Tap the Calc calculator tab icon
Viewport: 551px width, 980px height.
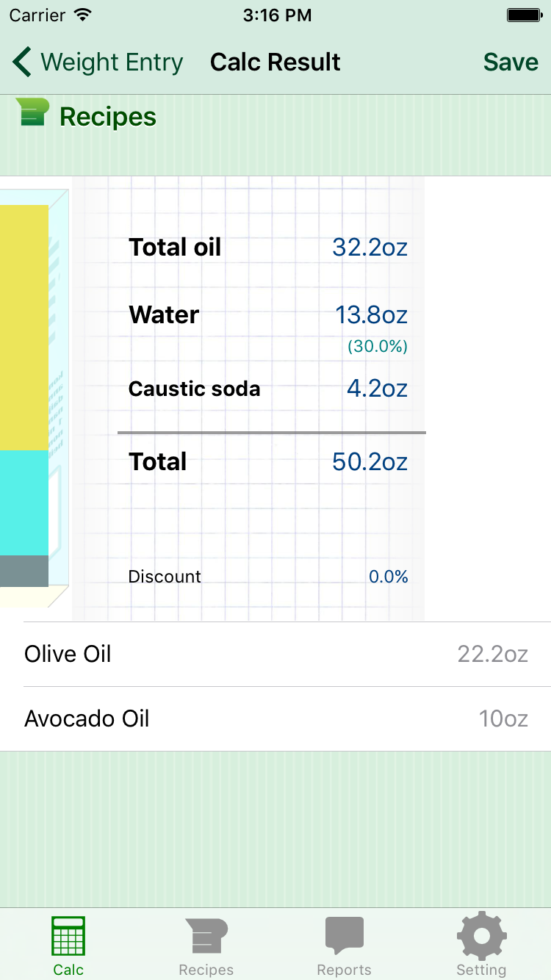point(68,936)
